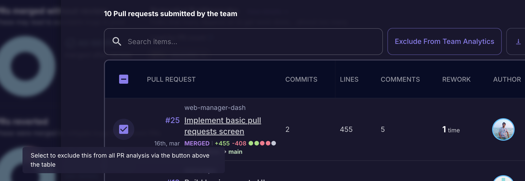Screen dimensions: 525x181
Task: Uncheck the checkbox for PR #25
Action: pyautogui.click(x=124, y=129)
